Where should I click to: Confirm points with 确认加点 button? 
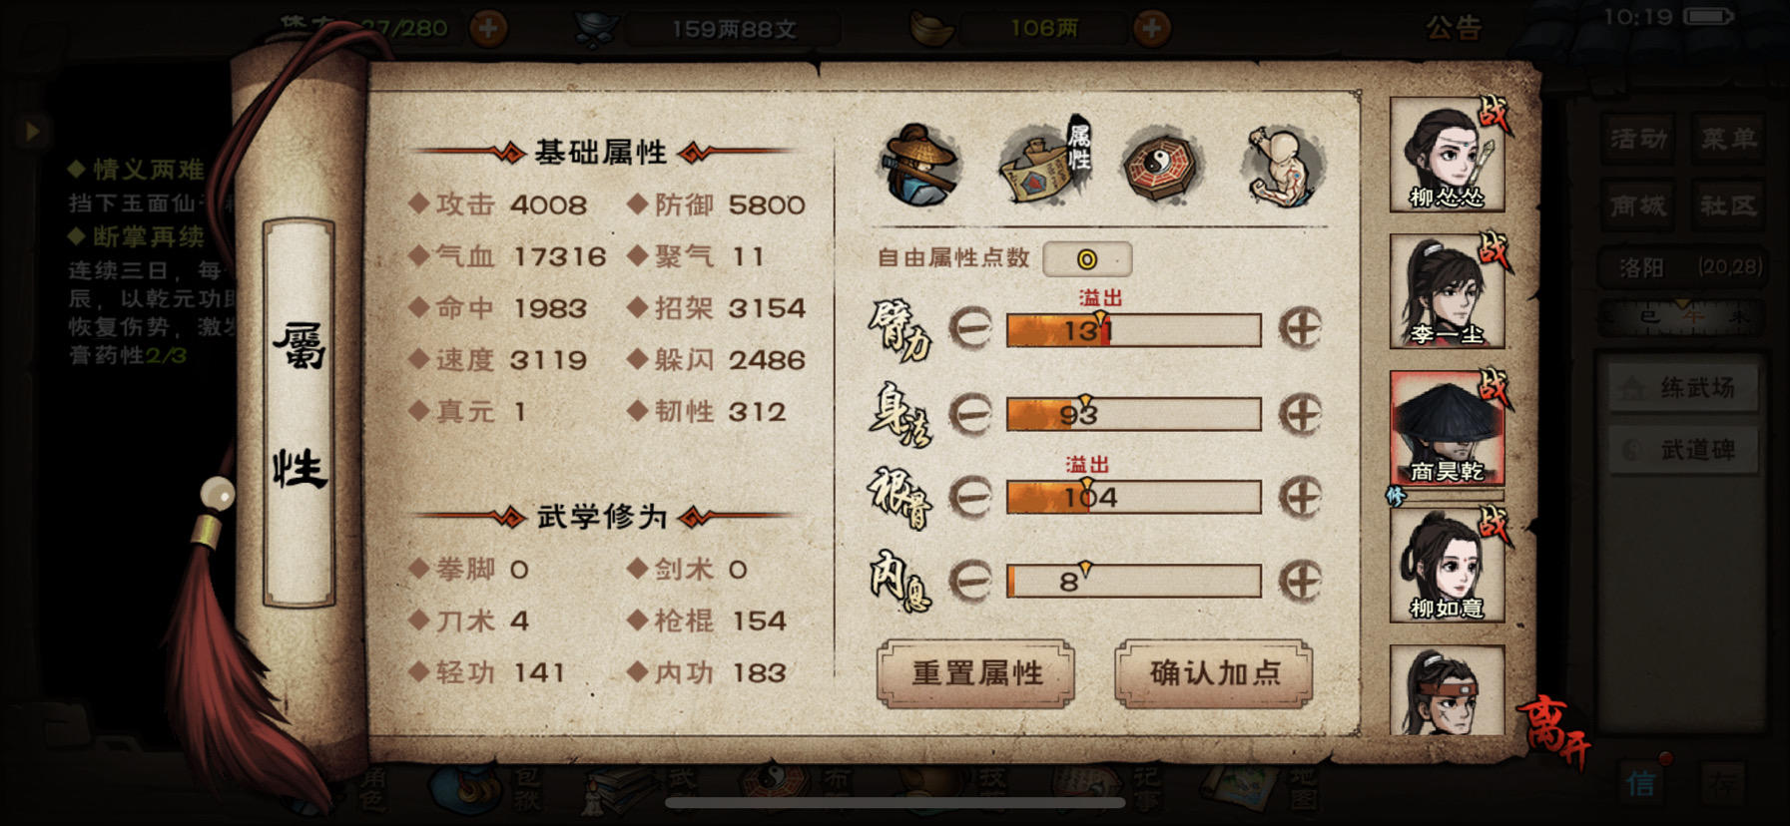1214,673
